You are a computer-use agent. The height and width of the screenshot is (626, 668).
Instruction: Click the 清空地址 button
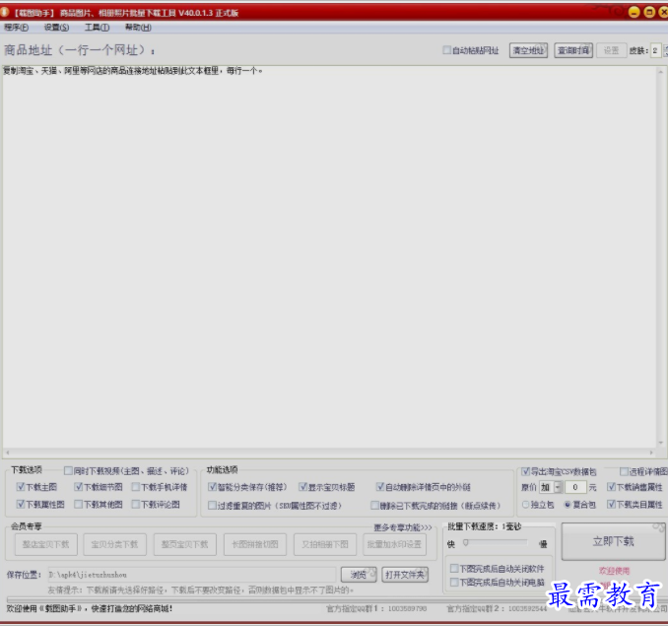pos(528,50)
